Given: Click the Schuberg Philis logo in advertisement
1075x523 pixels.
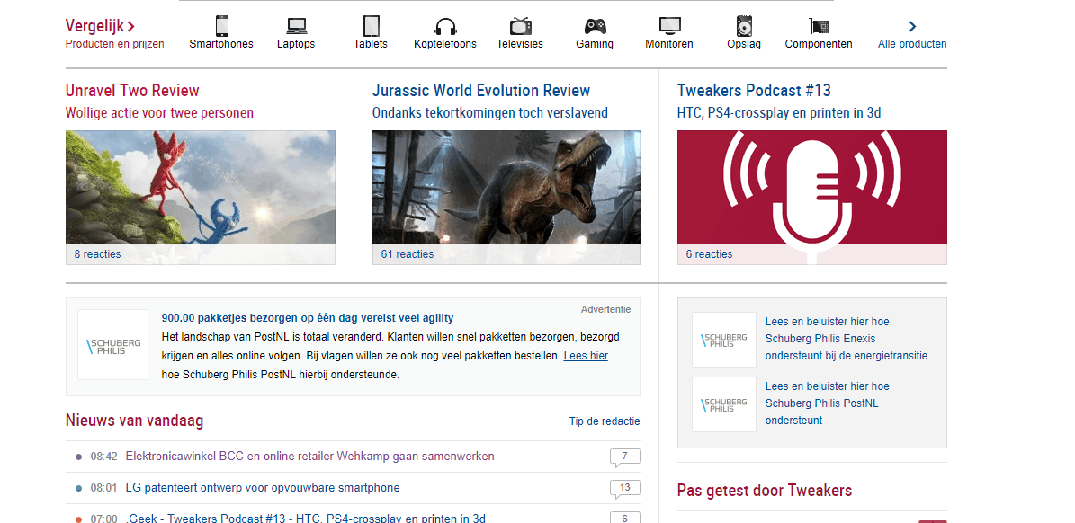Looking at the screenshot, I should pyautogui.click(x=113, y=344).
